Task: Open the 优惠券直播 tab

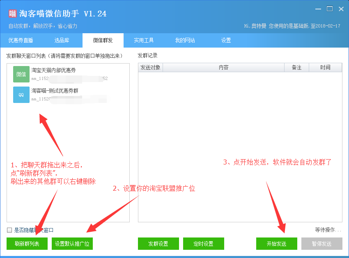Action: pyautogui.click(x=21, y=40)
